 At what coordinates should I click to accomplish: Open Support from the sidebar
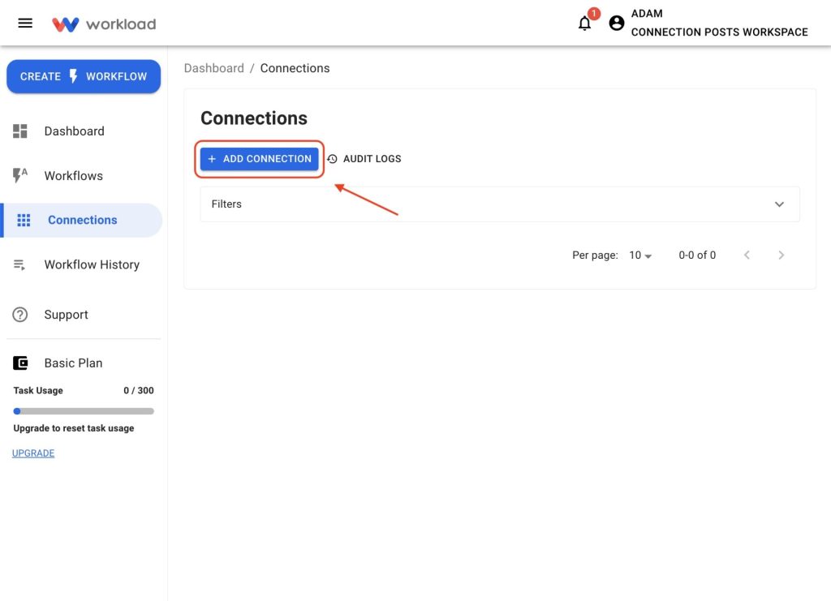point(82,315)
